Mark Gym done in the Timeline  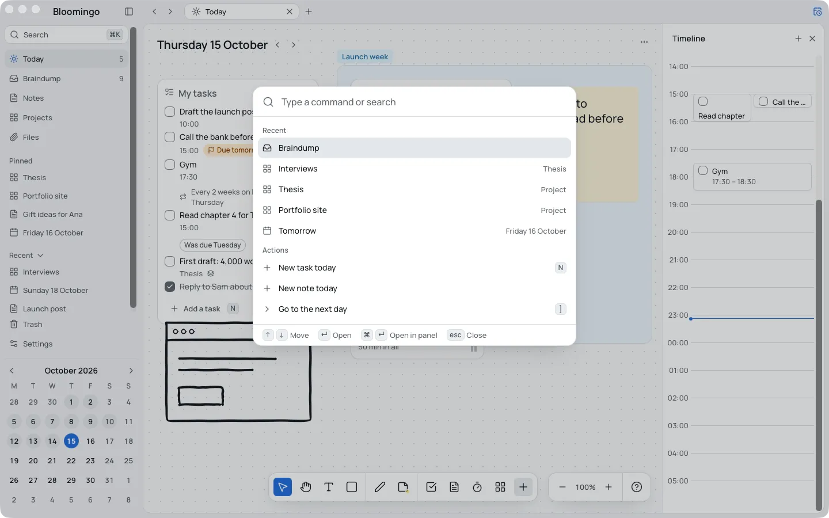click(703, 170)
